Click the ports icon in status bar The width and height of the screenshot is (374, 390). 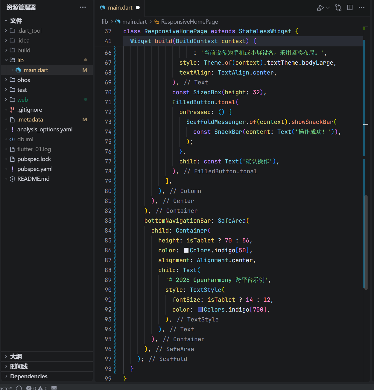point(54,388)
